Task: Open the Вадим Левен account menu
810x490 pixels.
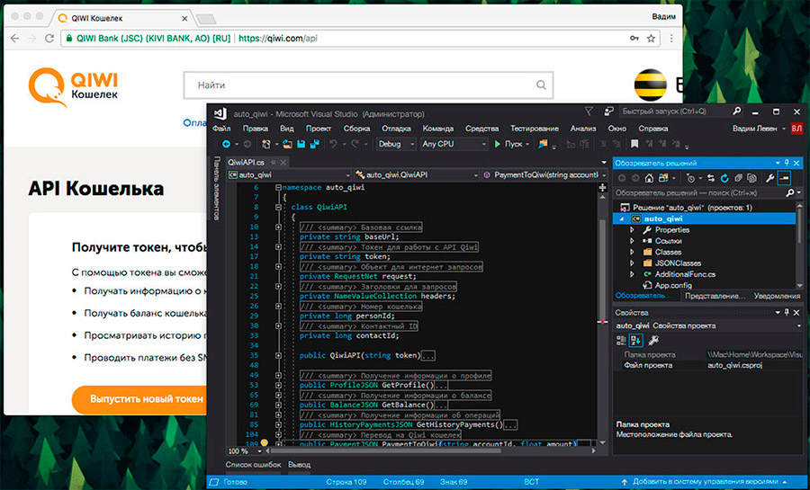Action: click(x=759, y=129)
